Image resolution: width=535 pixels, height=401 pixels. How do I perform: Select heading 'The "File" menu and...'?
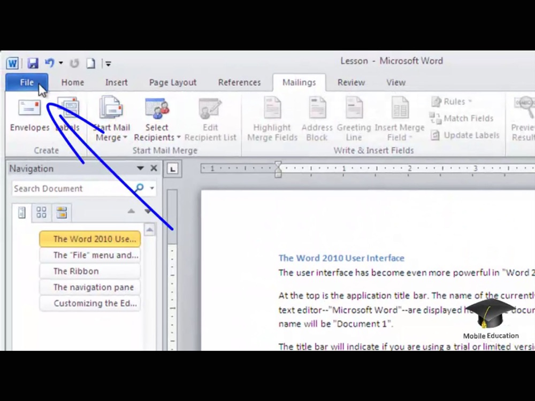click(x=90, y=255)
